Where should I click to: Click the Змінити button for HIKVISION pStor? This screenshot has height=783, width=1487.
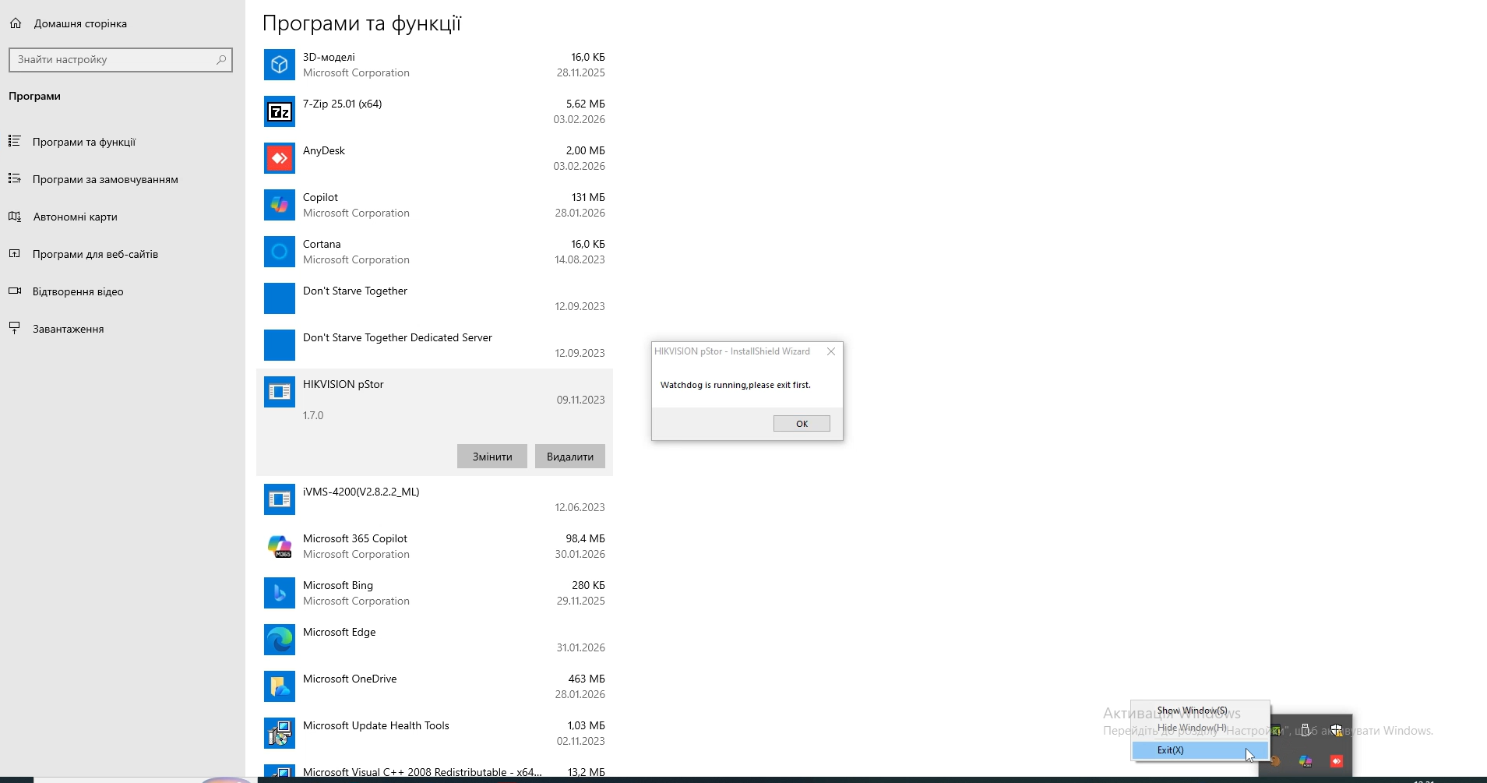(492, 457)
